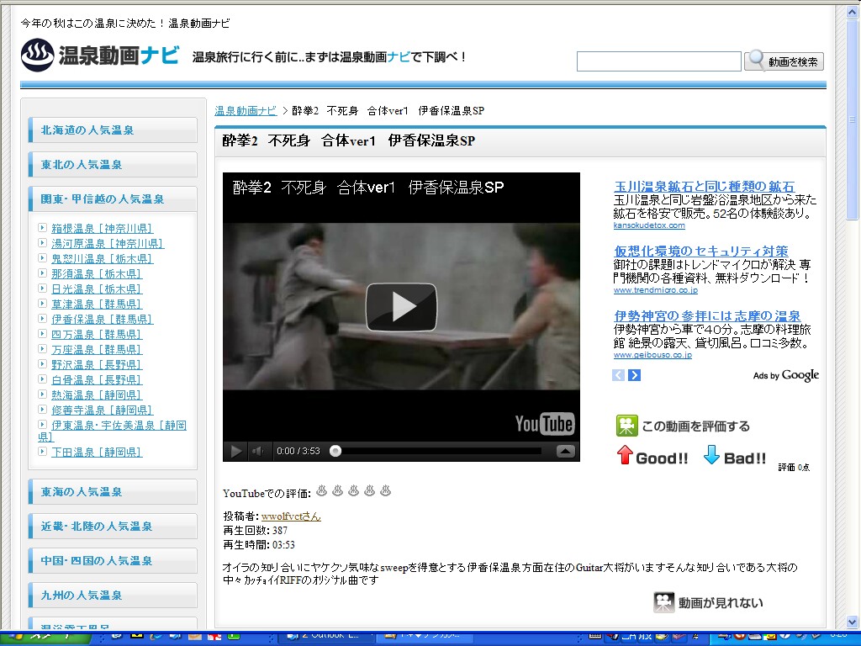Click the Ads by Google label
Image resolution: width=861 pixels, height=646 pixels.
pyautogui.click(x=786, y=375)
